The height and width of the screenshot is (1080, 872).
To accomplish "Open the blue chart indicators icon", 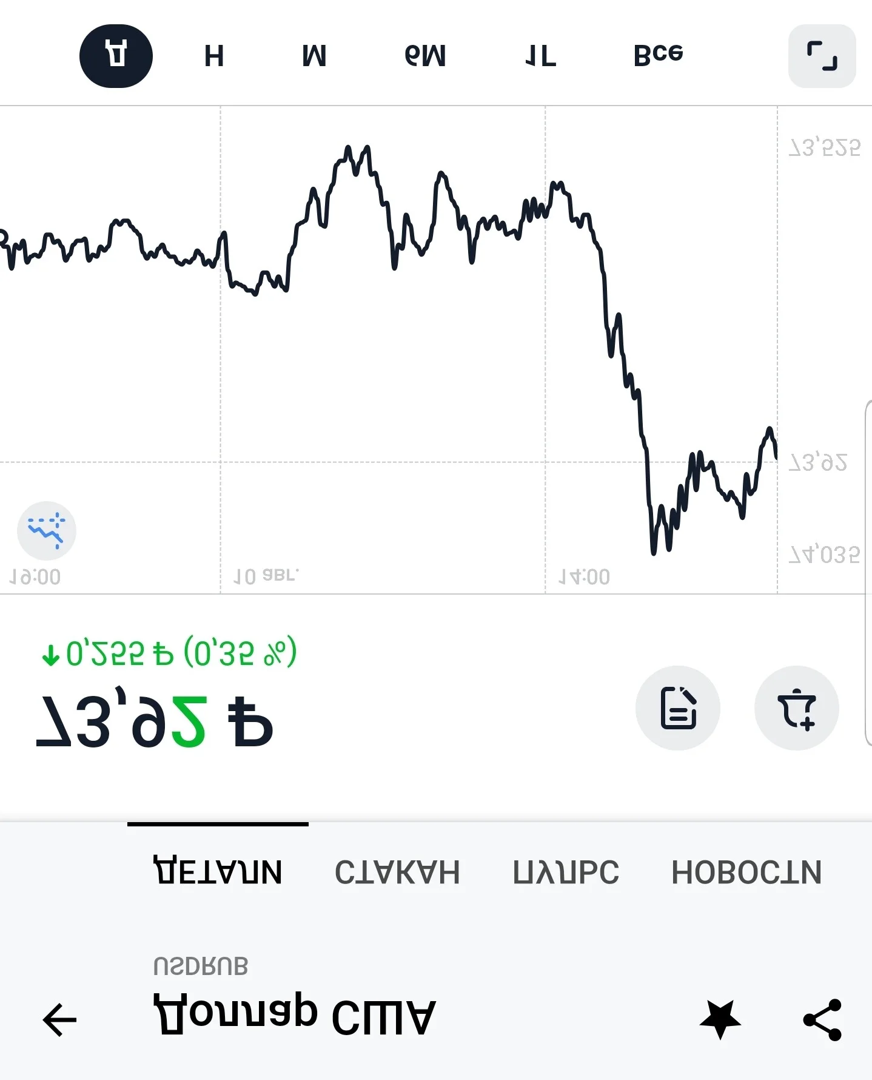I will coord(47,530).
